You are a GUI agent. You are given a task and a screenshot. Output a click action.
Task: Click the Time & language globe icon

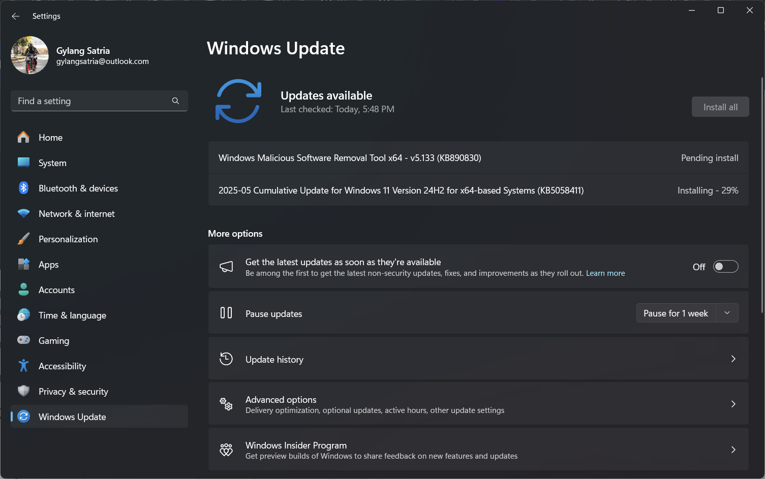23,315
